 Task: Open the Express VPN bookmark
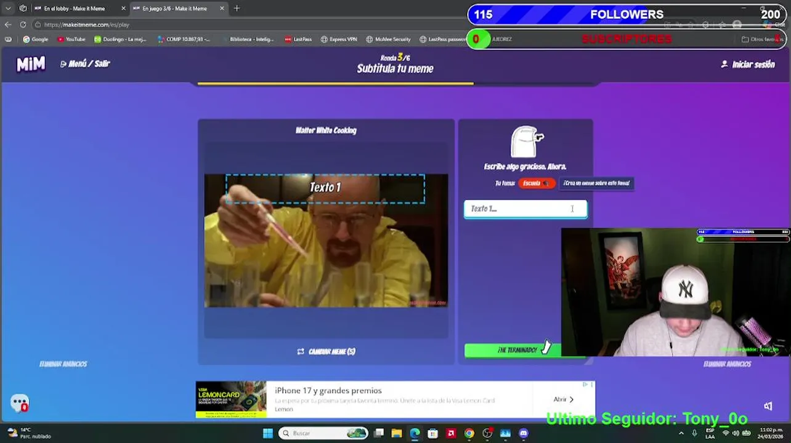(x=339, y=39)
